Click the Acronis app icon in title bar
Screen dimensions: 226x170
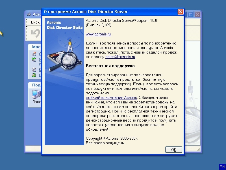(29, 14)
